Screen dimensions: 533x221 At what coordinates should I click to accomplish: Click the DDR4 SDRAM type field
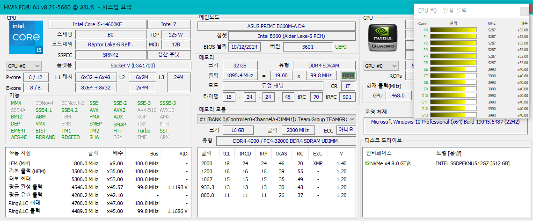point(324,66)
